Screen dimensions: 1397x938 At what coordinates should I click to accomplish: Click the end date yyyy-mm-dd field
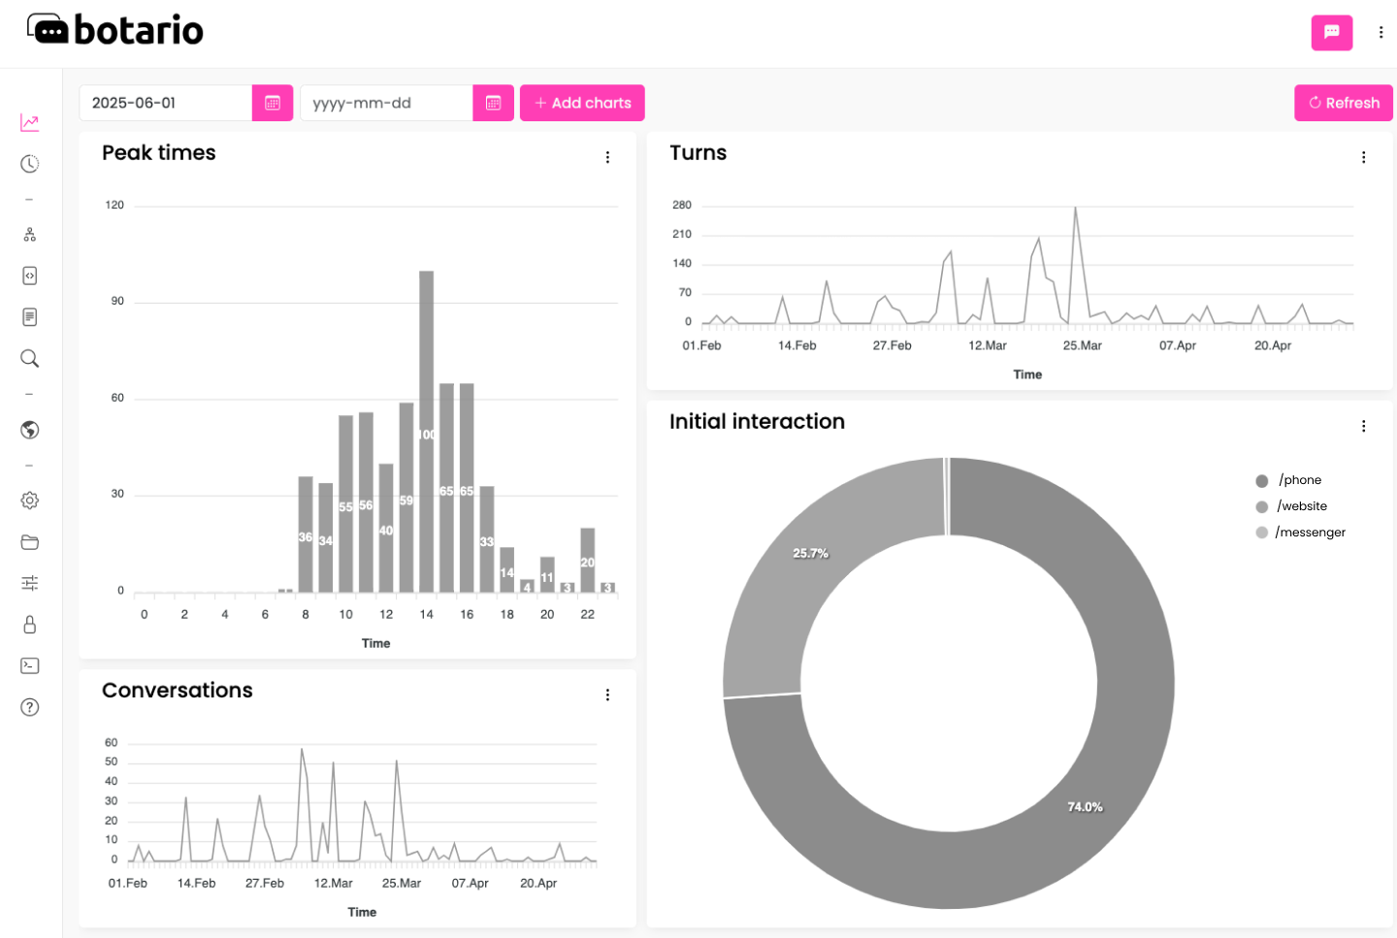point(386,103)
